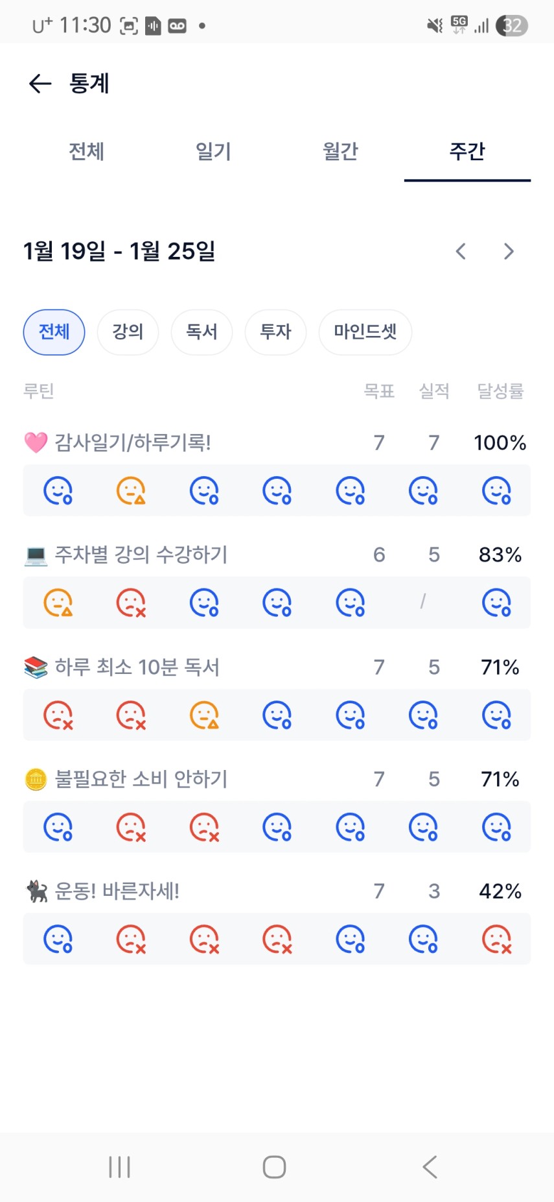Tap the orange partial face in 하루 최소 10분 독서
The image size is (554, 1202).
(x=203, y=715)
